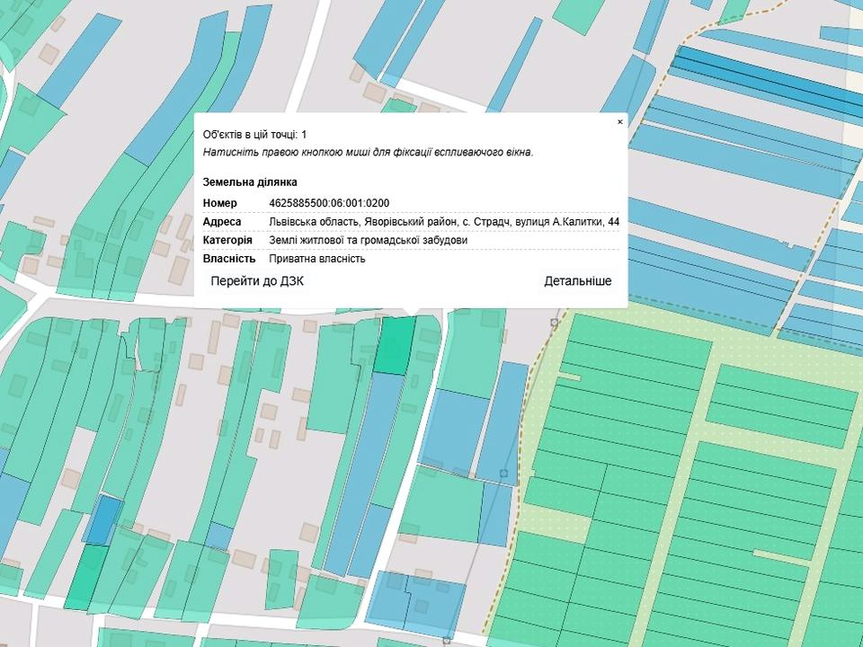Close the parcel info popup
Image resolution: width=863 pixels, height=647 pixels.
pos(619,121)
